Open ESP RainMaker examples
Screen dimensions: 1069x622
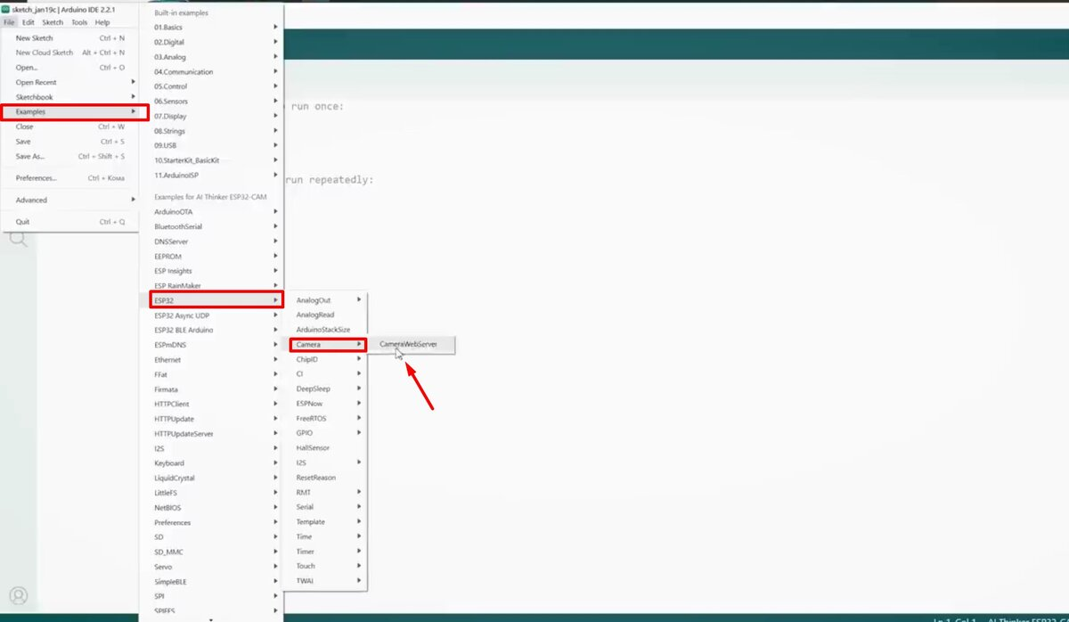pos(212,285)
